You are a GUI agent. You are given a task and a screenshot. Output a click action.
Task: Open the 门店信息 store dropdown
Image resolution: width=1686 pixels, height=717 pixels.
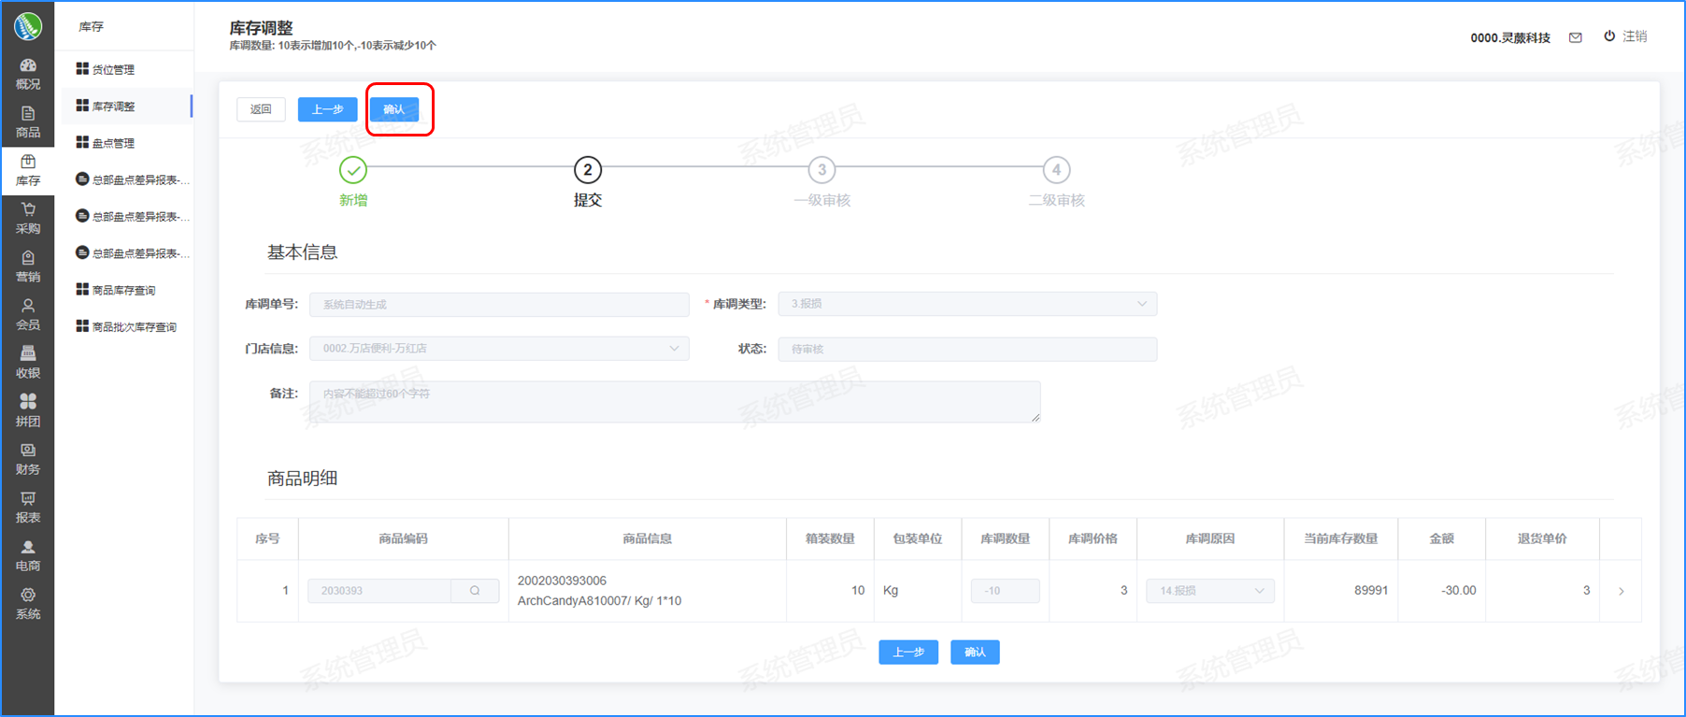pos(499,349)
